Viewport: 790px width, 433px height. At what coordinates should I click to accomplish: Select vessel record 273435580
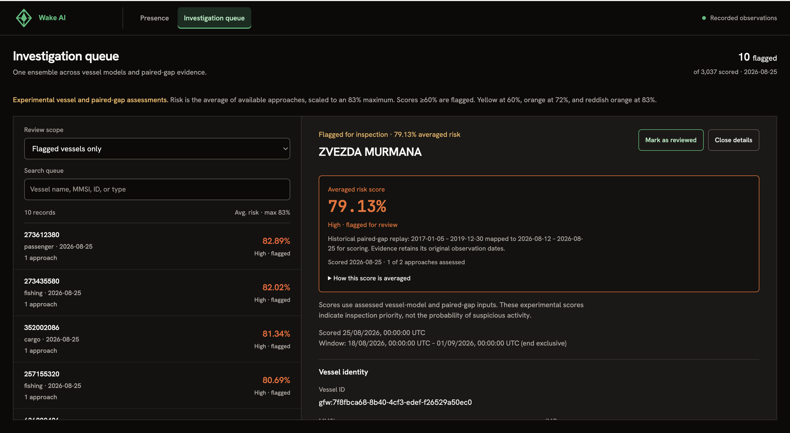click(157, 293)
